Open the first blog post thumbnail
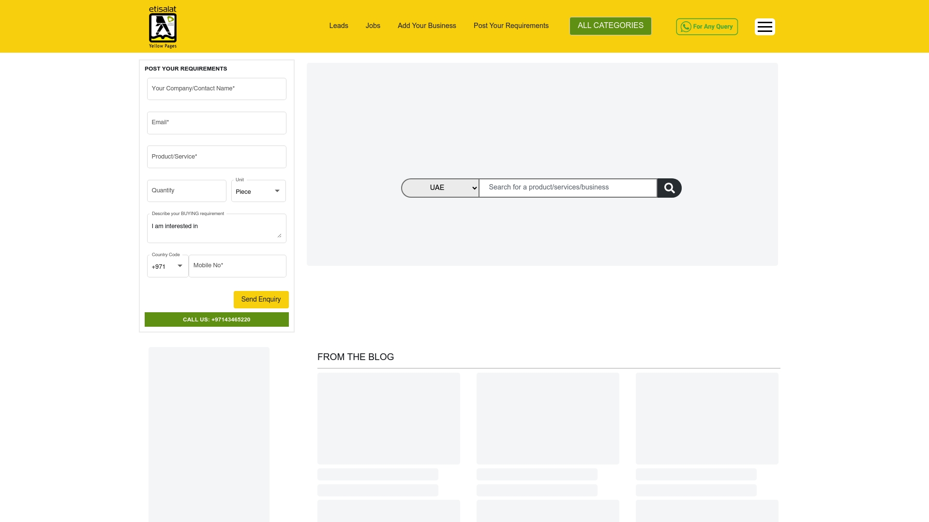 click(x=389, y=418)
